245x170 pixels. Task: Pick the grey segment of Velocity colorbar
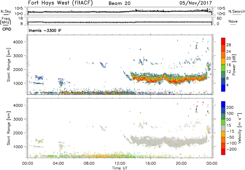[223, 128]
